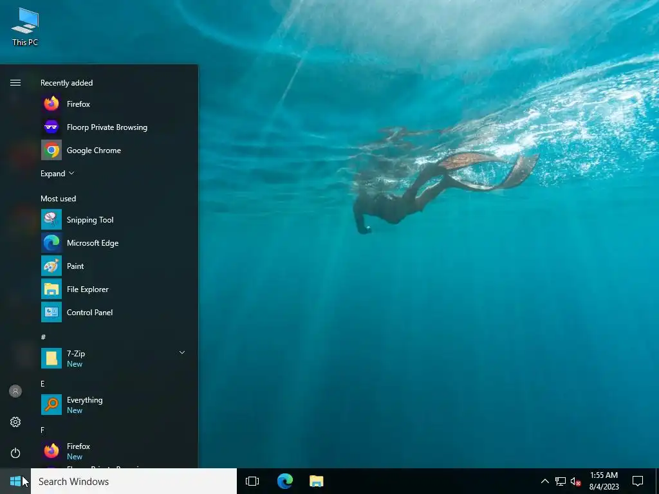Viewport: 659px width, 494px height.
Task: Click the muted volume tray icon
Action: [575, 481]
